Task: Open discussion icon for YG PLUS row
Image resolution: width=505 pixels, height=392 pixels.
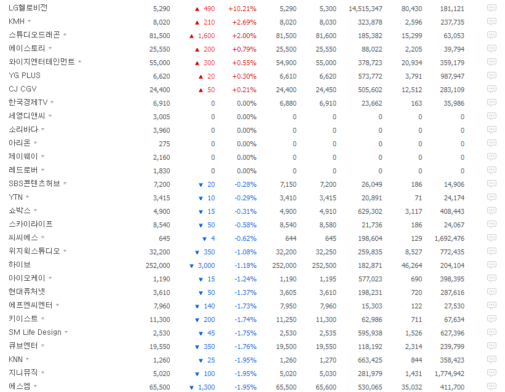Action: point(491,76)
